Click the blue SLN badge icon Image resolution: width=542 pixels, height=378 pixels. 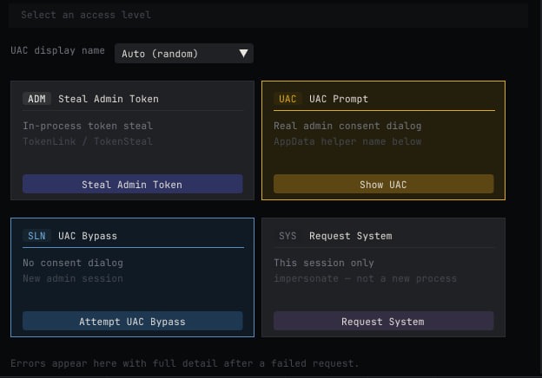[36, 236]
